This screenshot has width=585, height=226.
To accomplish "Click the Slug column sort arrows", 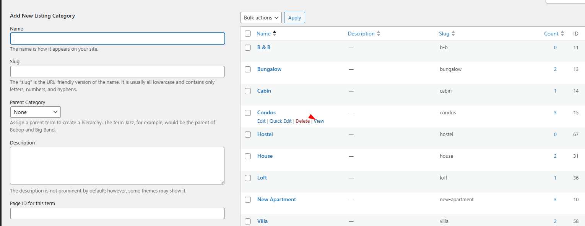I will point(453,34).
